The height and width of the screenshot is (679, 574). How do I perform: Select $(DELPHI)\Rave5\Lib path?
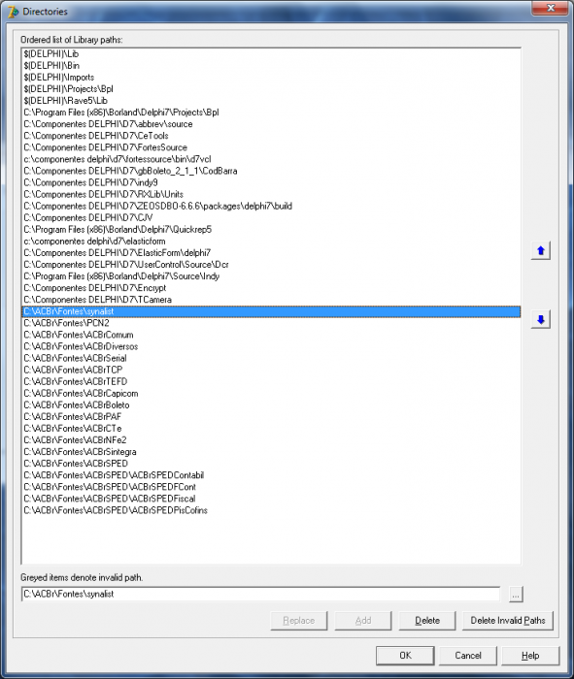(271, 101)
